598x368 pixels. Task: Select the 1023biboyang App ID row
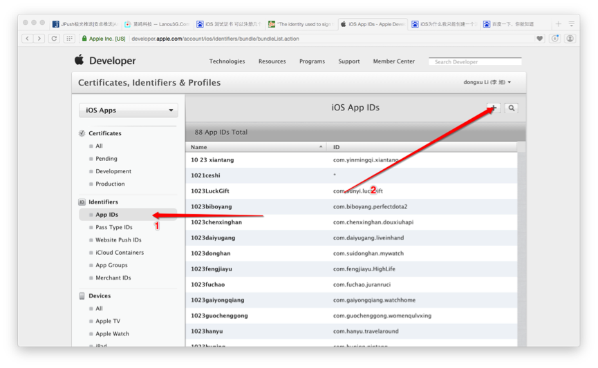coord(351,207)
